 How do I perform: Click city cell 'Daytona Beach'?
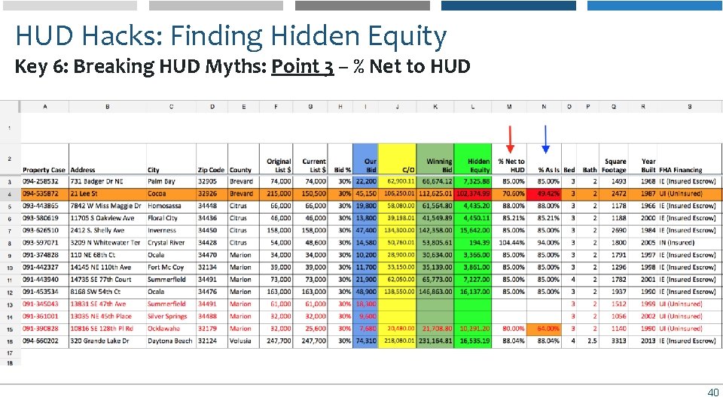(171, 341)
